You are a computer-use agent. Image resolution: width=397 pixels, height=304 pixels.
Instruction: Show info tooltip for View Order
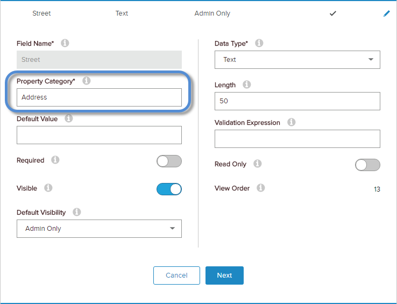tap(261, 188)
